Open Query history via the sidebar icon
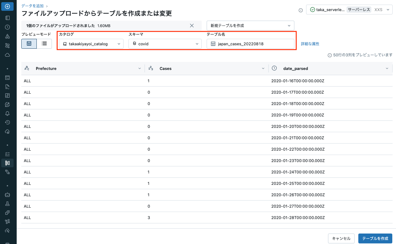 point(7,122)
